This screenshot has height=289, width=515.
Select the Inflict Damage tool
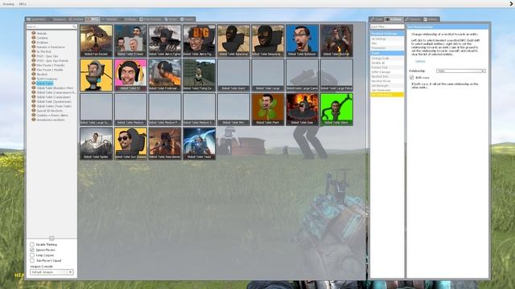coord(387,71)
